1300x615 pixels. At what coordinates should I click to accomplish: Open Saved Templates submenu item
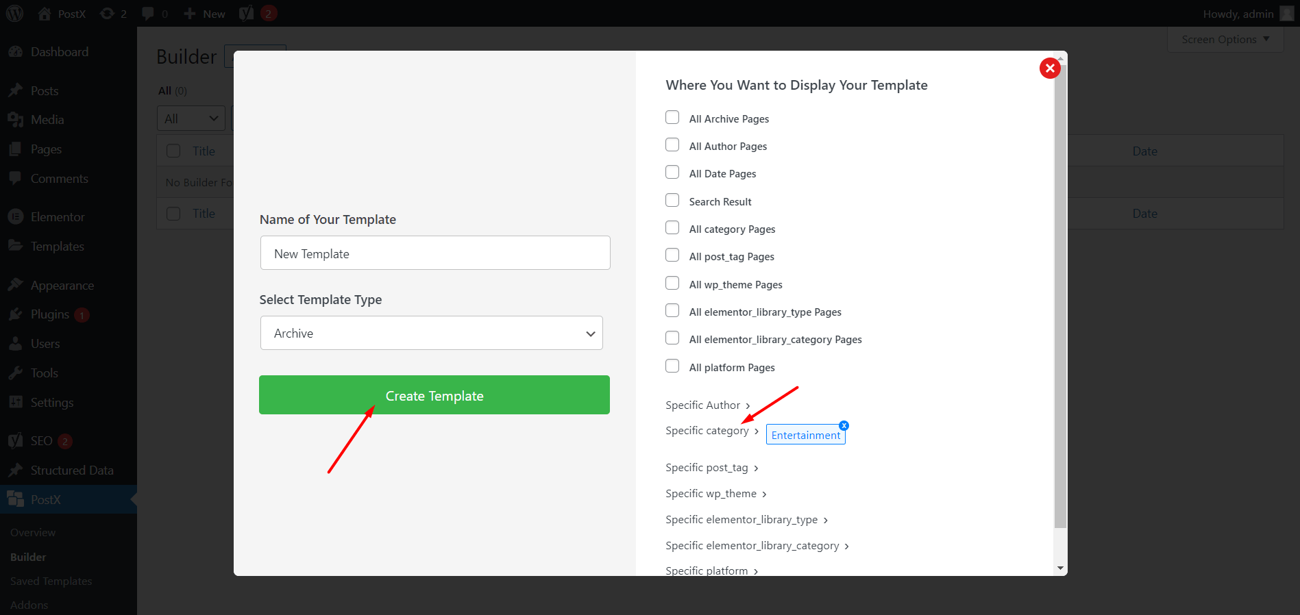51,581
